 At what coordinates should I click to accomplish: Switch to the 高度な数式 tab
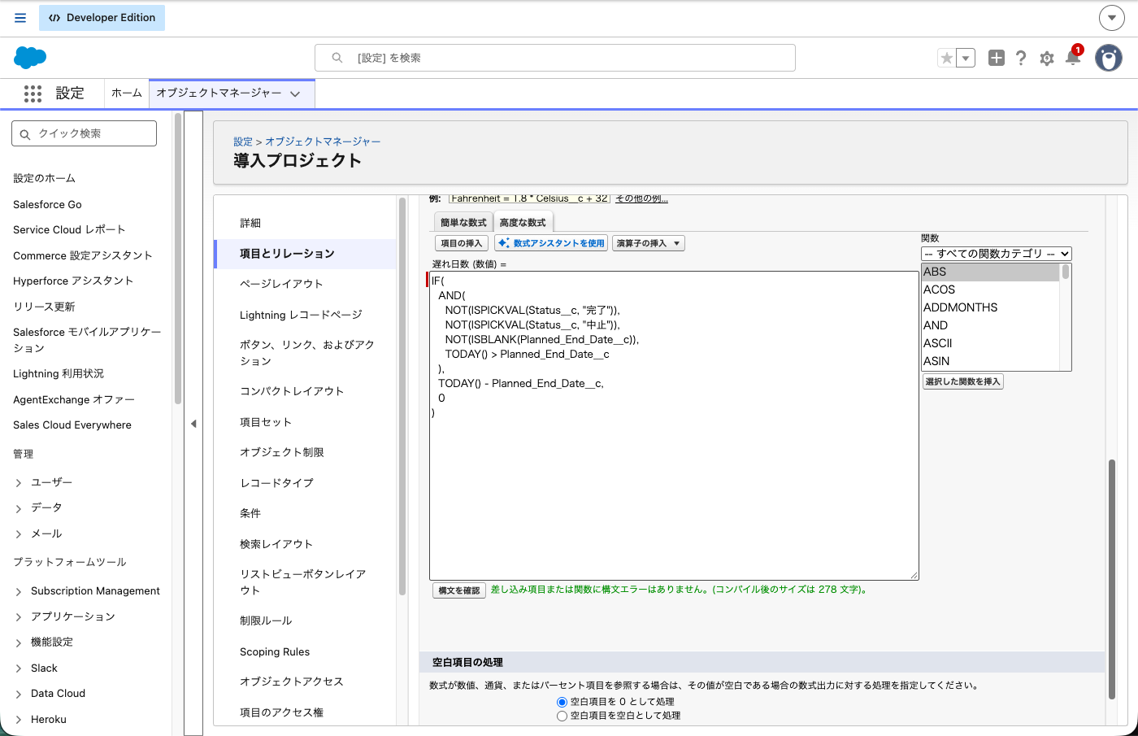[523, 222]
